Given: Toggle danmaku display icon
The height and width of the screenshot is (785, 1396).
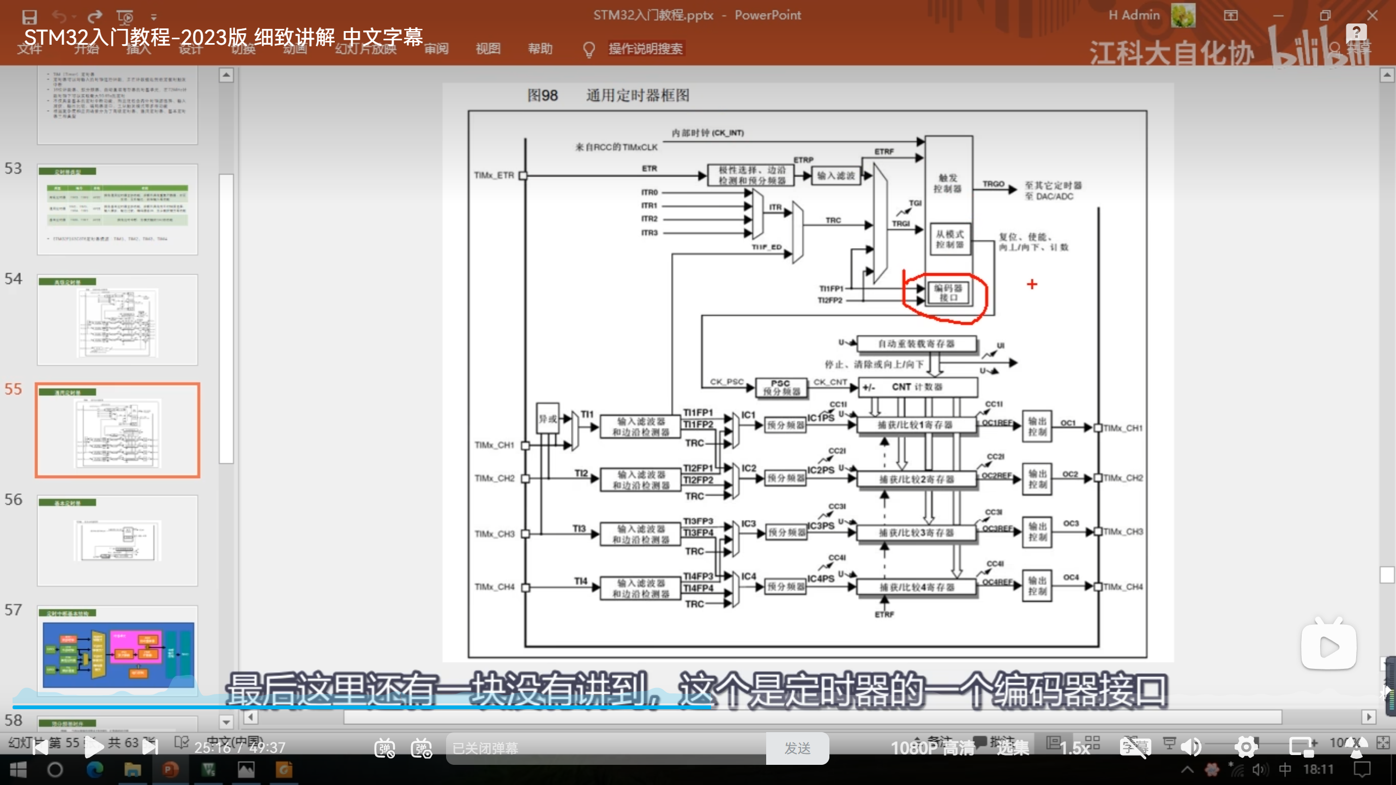Looking at the screenshot, I should click(384, 748).
